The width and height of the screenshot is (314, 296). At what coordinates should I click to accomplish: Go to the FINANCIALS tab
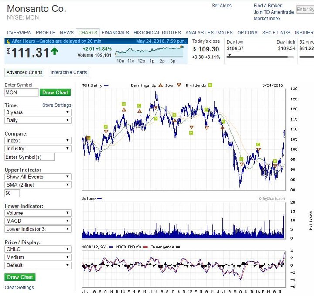115,33
